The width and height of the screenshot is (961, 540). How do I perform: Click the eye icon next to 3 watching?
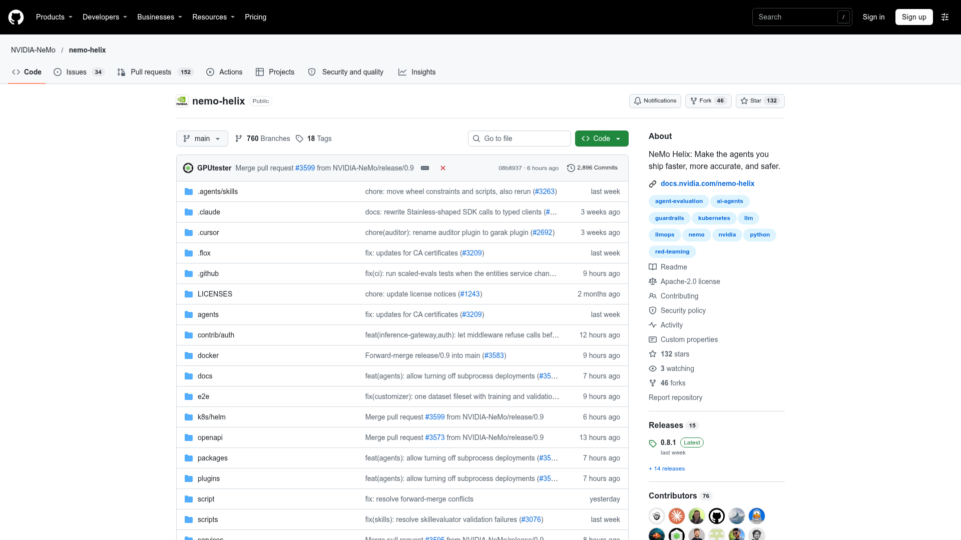[x=653, y=368]
